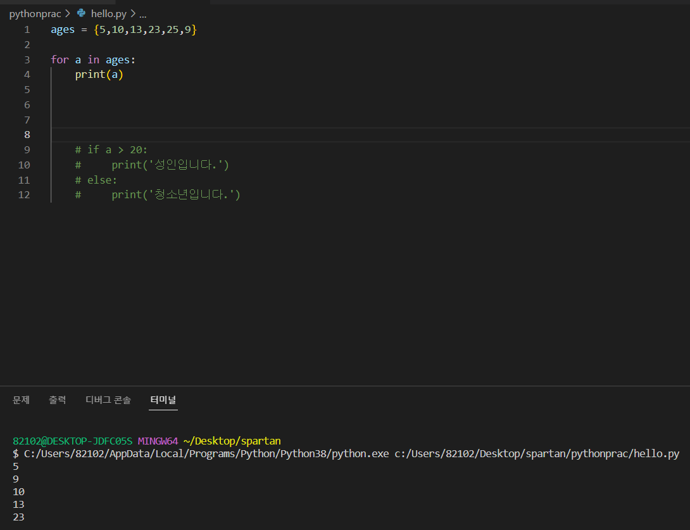Click line number 1 in gutter
Screen dimensions: 690x530
(27, 30)
